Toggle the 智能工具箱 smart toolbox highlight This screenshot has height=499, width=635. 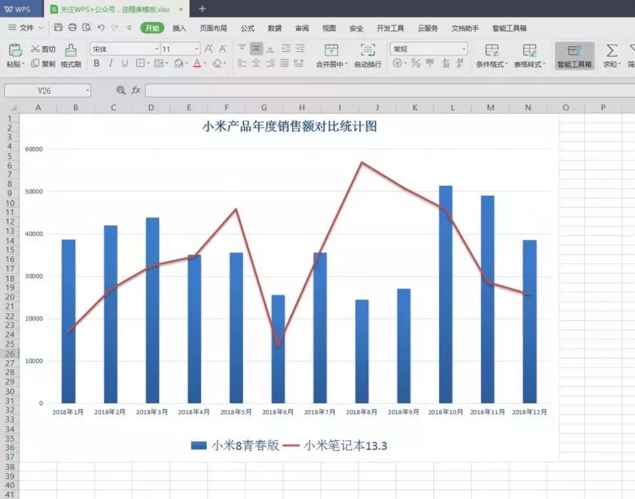[574, 56]
